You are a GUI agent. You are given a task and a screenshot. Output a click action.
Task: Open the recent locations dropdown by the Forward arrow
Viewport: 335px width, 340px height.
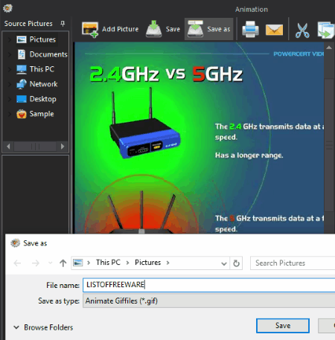pyautogui.click(x=50, y=263)
